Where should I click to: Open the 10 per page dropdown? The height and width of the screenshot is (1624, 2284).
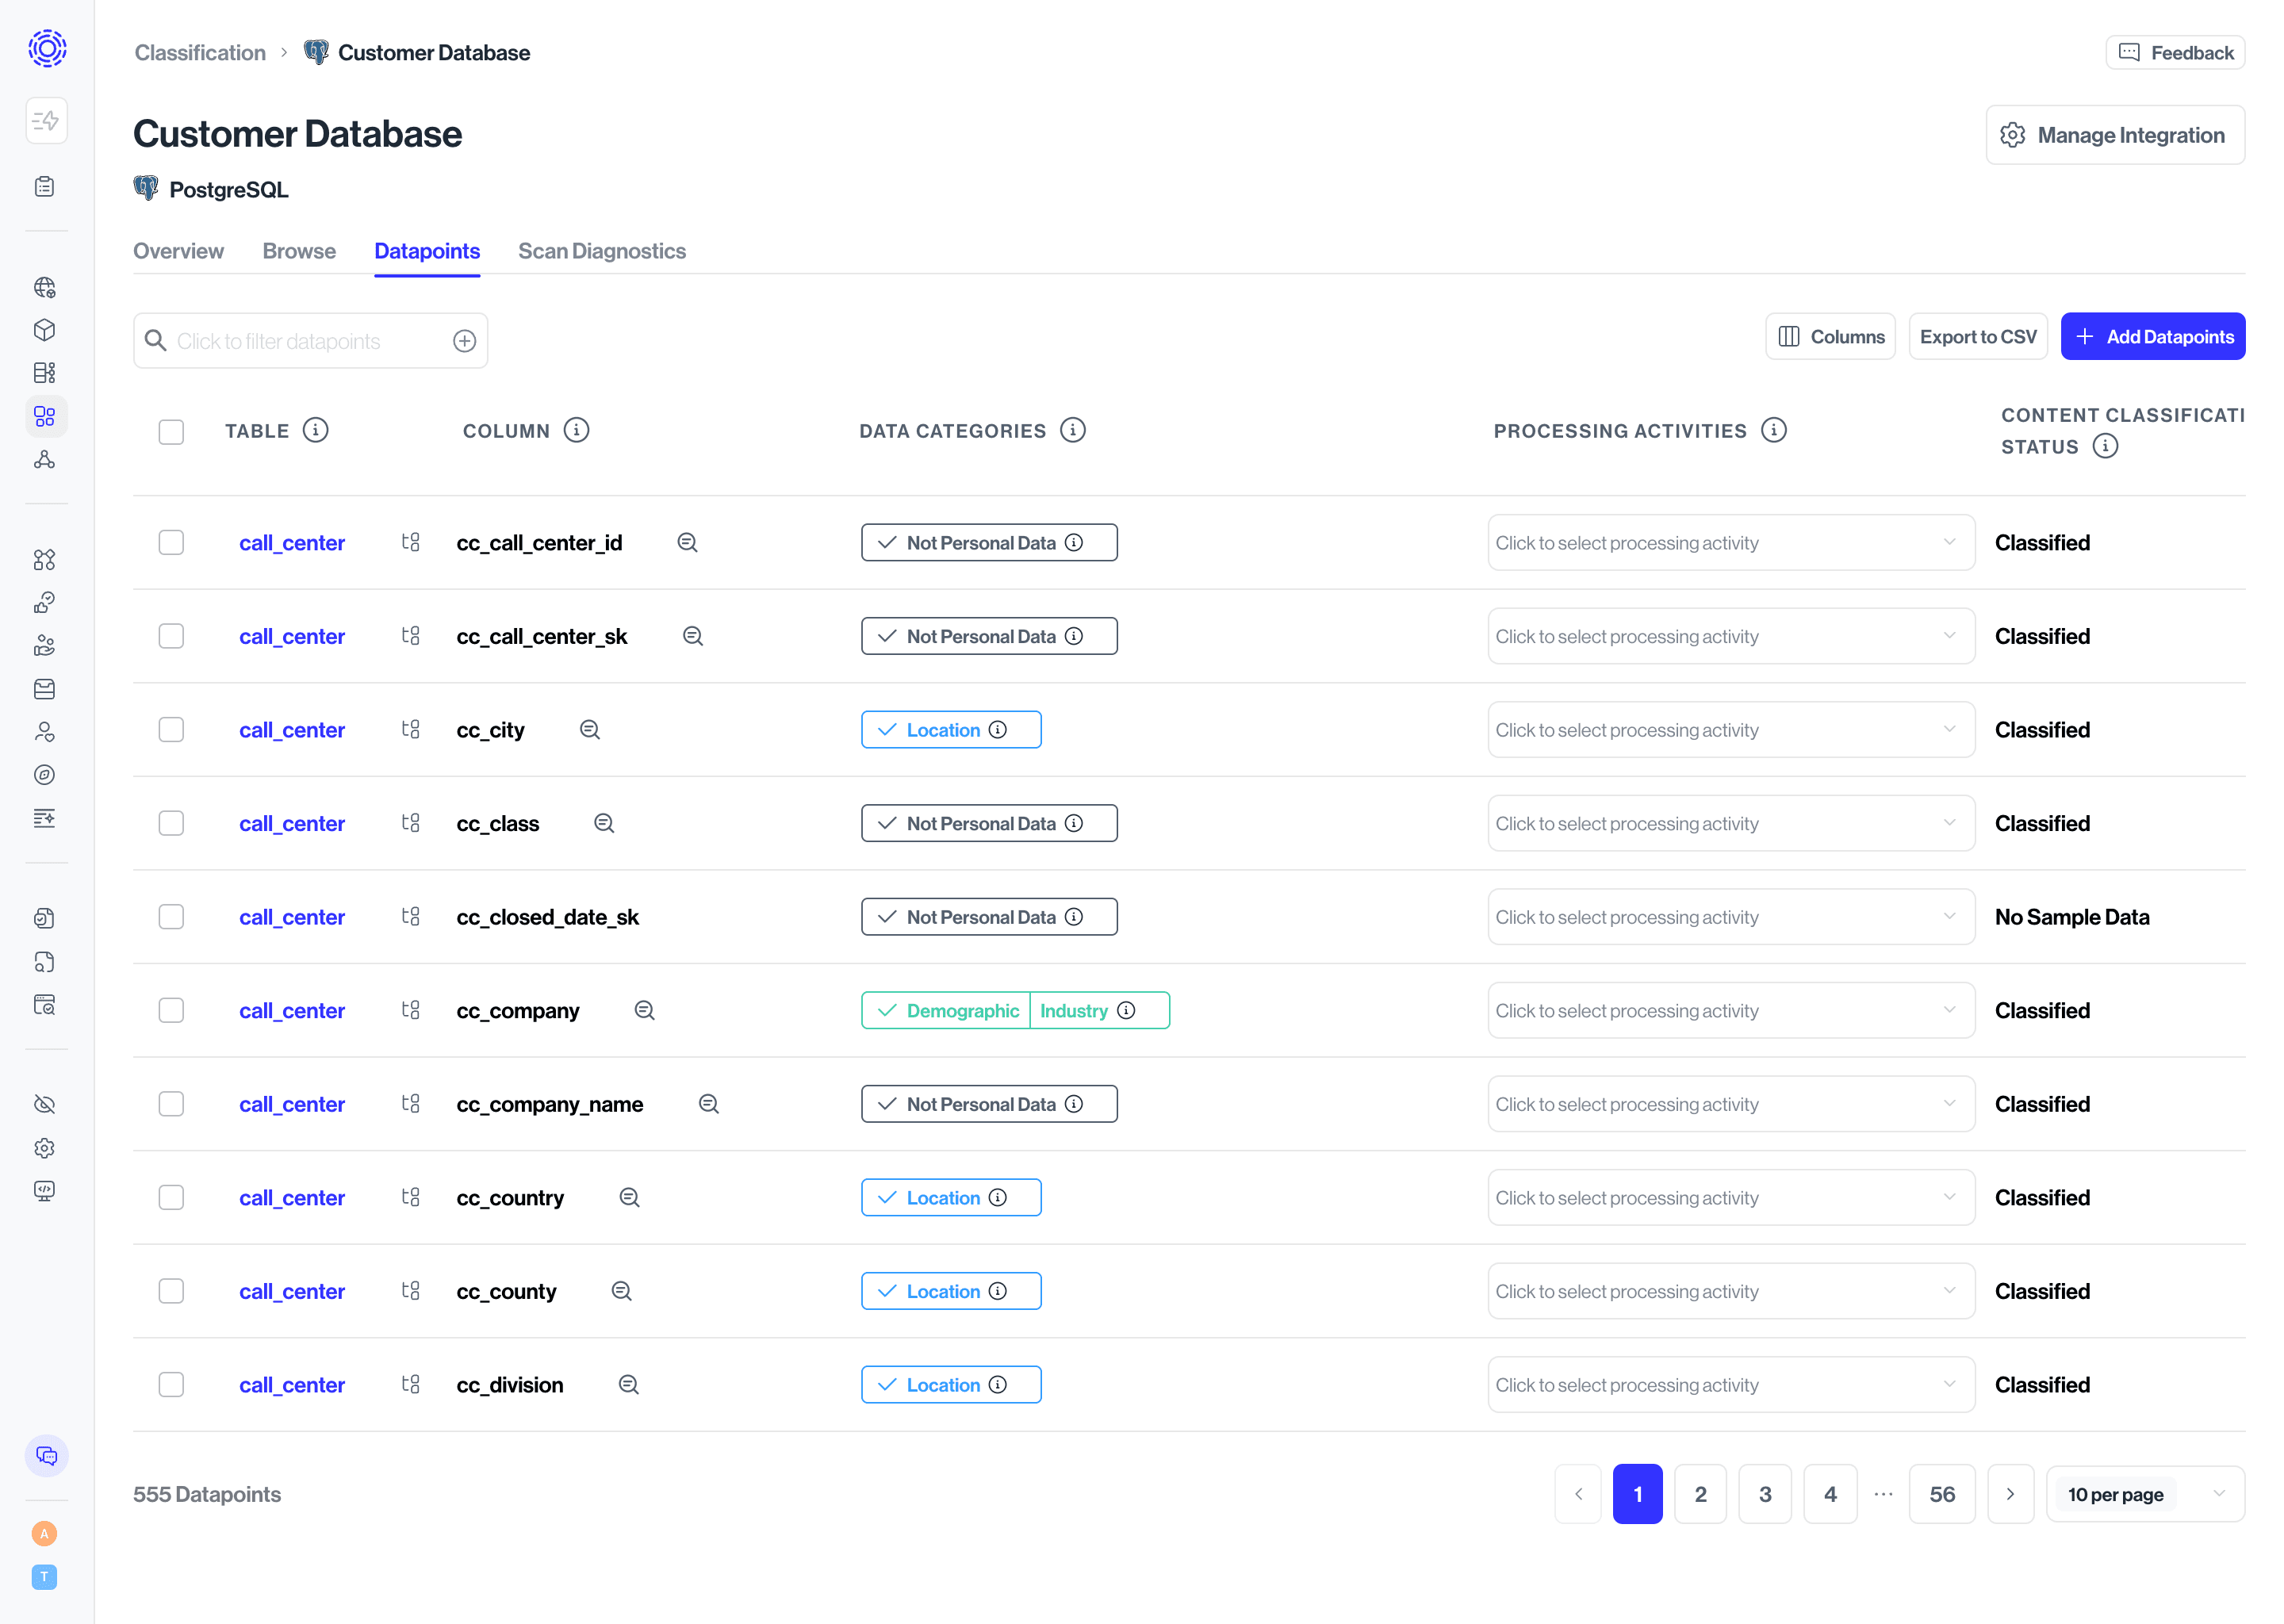click(2145, 1494)
